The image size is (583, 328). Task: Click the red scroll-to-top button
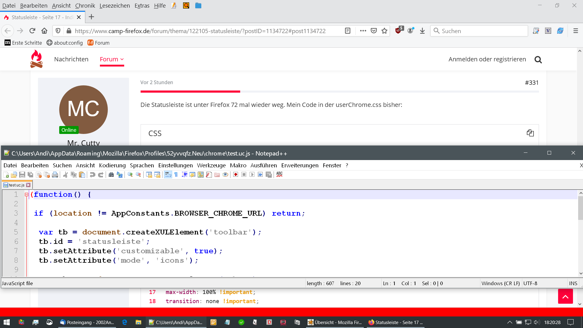[x=565, y=296]
